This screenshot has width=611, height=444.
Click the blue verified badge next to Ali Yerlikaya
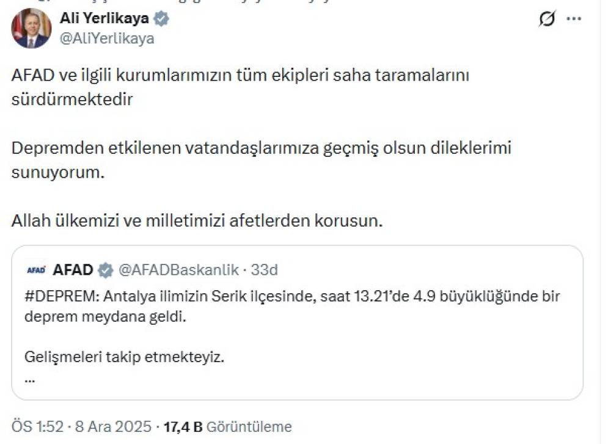coord(161,19)
